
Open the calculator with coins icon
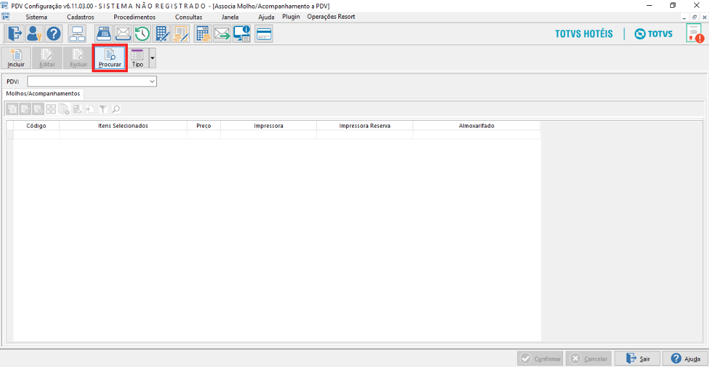tap(203, 34)
